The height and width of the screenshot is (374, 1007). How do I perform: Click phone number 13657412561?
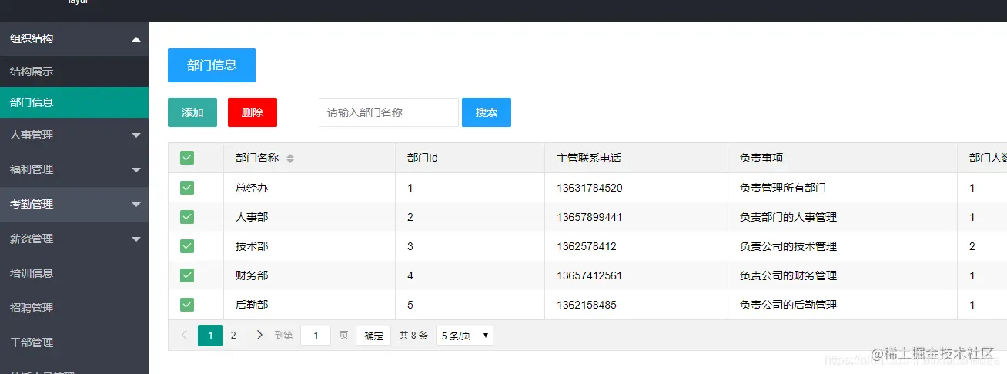point(590,275)
